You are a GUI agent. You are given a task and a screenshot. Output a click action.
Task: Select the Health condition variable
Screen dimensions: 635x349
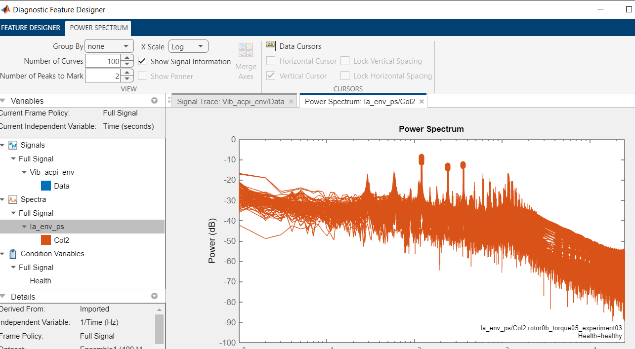pos(41,281)
